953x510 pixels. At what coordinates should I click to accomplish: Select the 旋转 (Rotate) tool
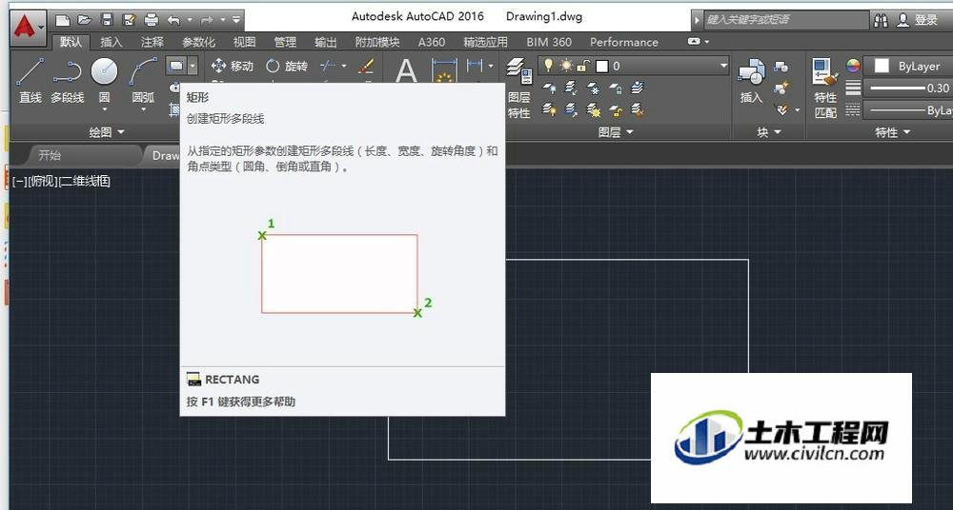point(287,66)
